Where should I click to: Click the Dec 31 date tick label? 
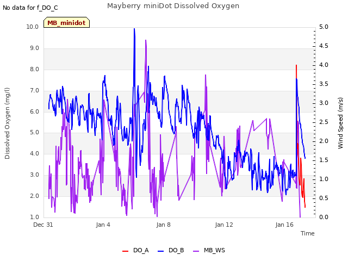pos(43,225)
